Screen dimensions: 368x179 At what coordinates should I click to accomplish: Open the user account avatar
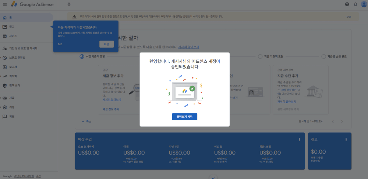click(364, 4)
